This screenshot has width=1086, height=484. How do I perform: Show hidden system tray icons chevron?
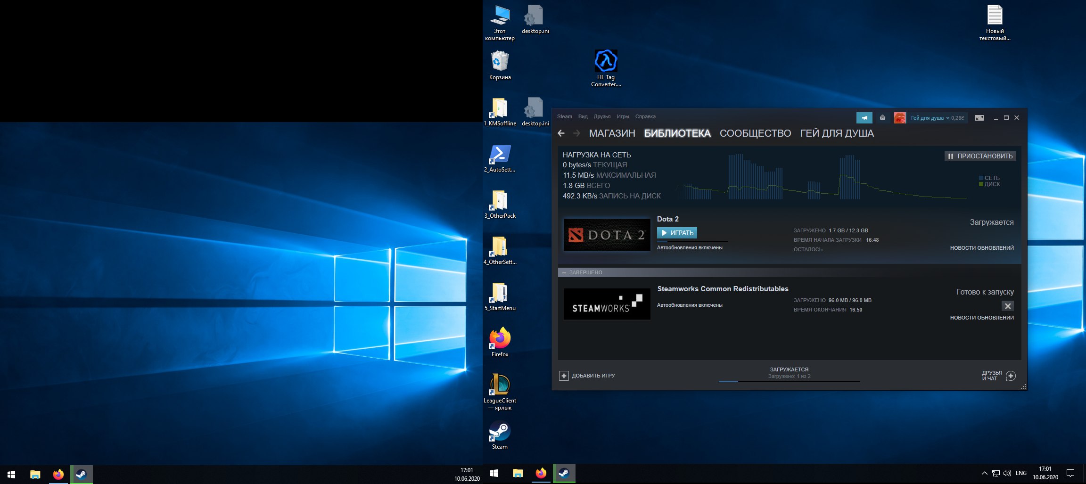[x=984, y=473]
